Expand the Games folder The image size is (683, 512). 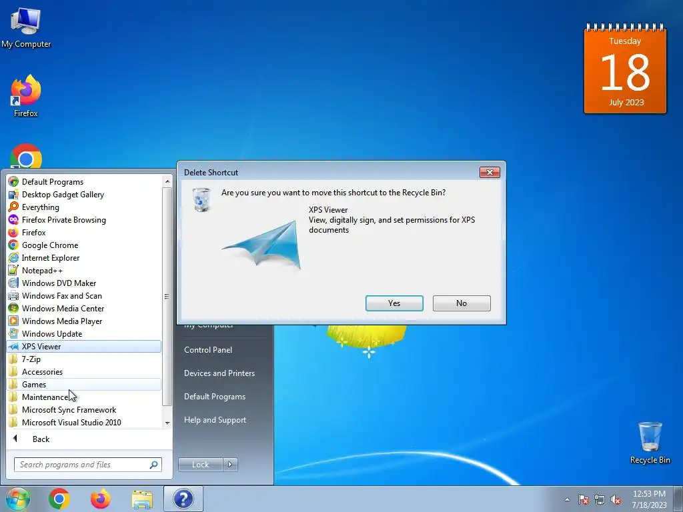coord(84,385)
